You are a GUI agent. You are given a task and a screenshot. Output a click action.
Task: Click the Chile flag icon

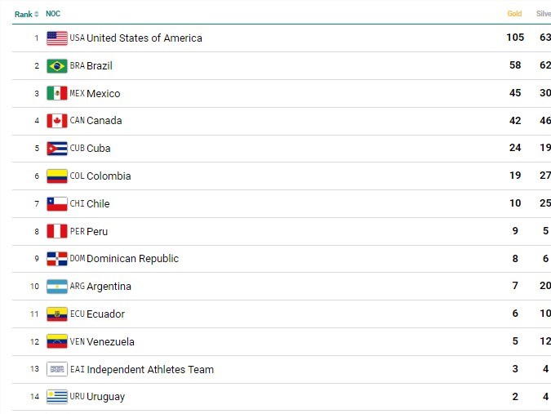[56, 203]
